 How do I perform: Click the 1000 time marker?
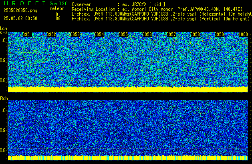point(243,34)
